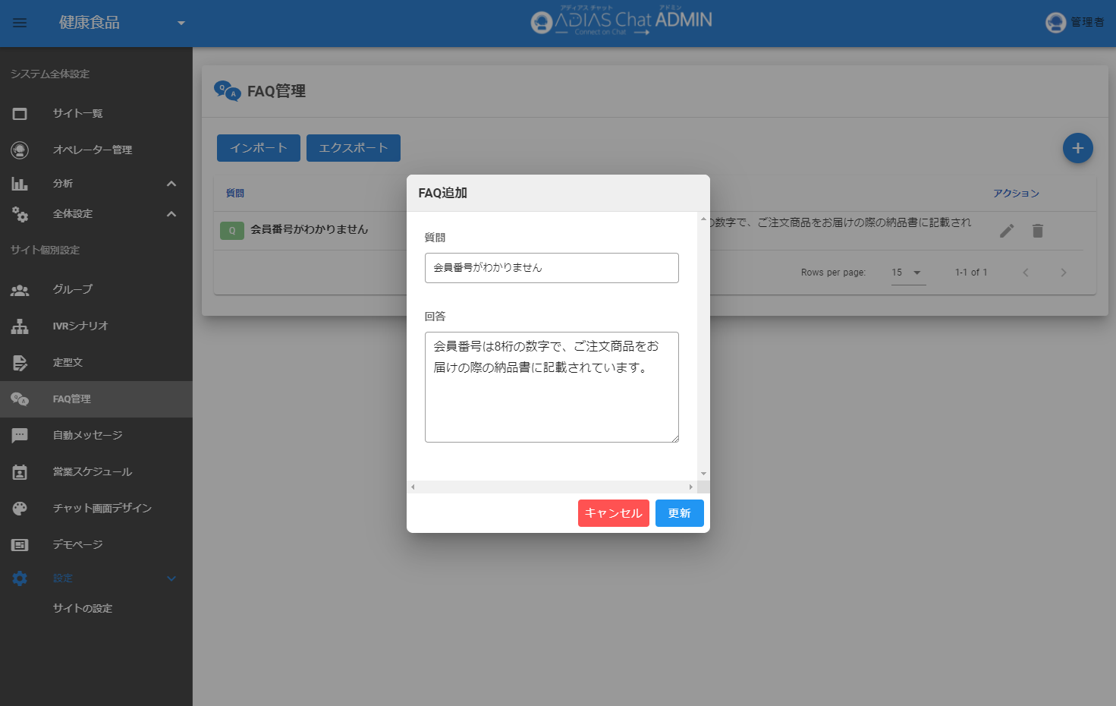Click the pencil edit icon in FAQ row
Viewport: 1116px width, 706px height.
(x=1007, y=231)
